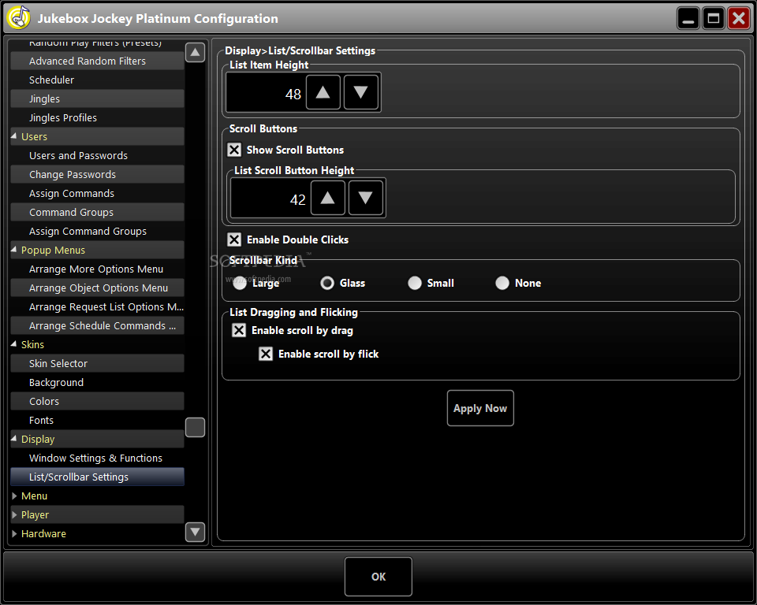Collapse the Skins tree section

tap(14, 344)
